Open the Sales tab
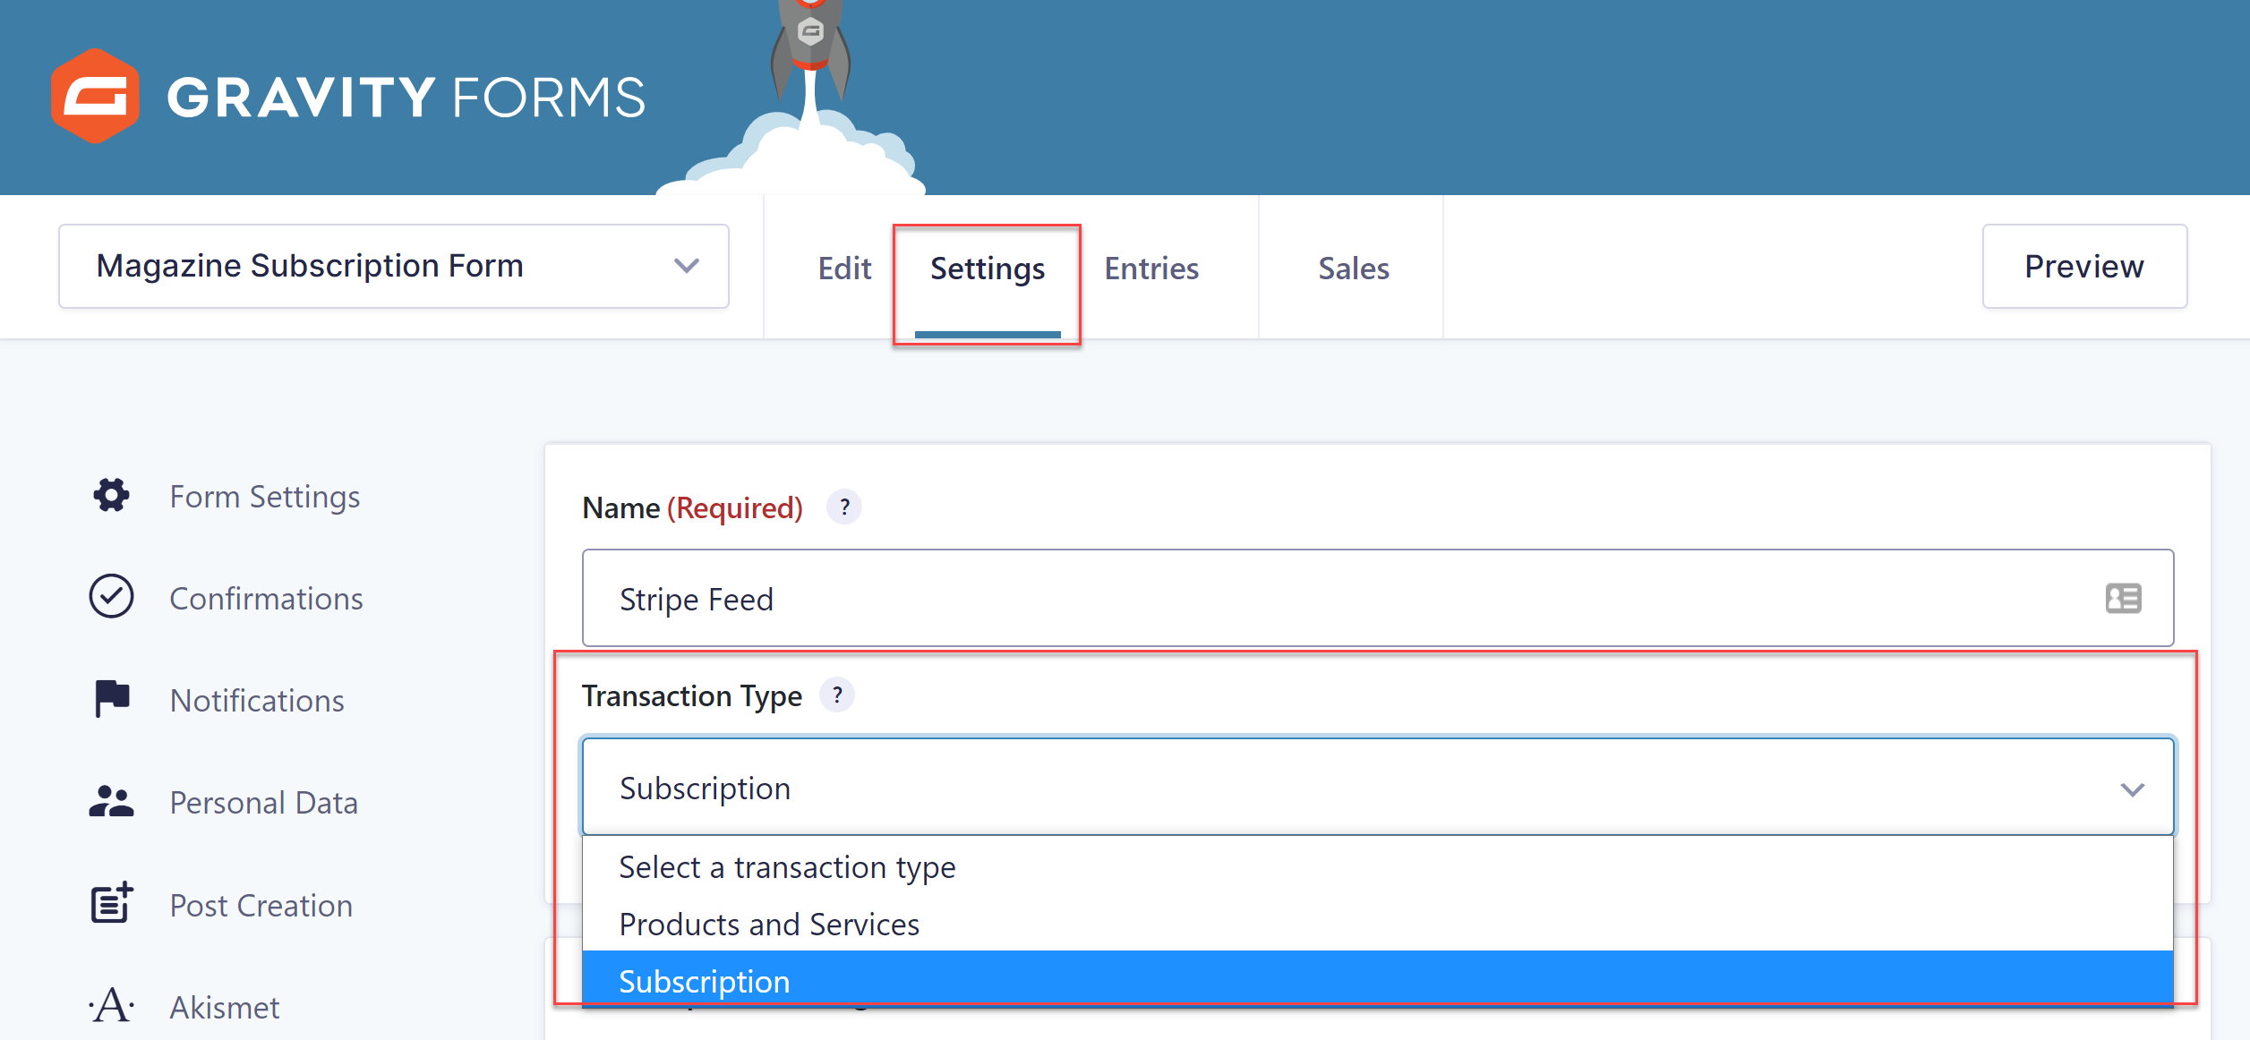2250x1040 pixels. tap(1352, 267)
